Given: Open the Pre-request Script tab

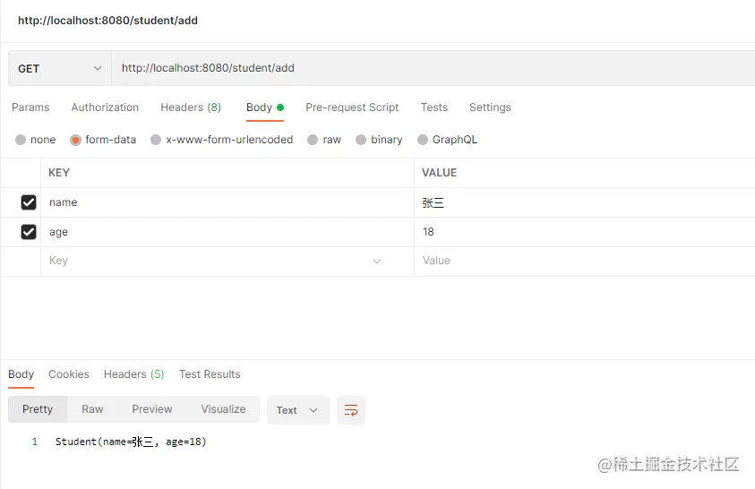Looking at the screenshot, I should 352,107.
